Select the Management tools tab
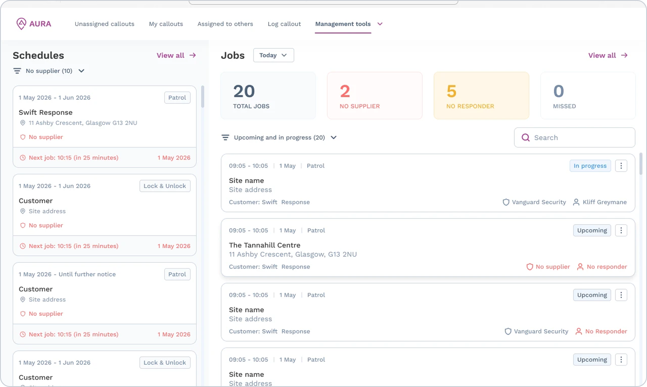The height and width of the screenshot is (387, 647). pos(343,24)
